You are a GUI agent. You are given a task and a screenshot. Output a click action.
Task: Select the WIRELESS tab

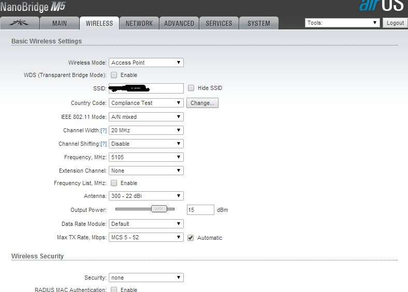pyautogui.click(x=99, y=23)
